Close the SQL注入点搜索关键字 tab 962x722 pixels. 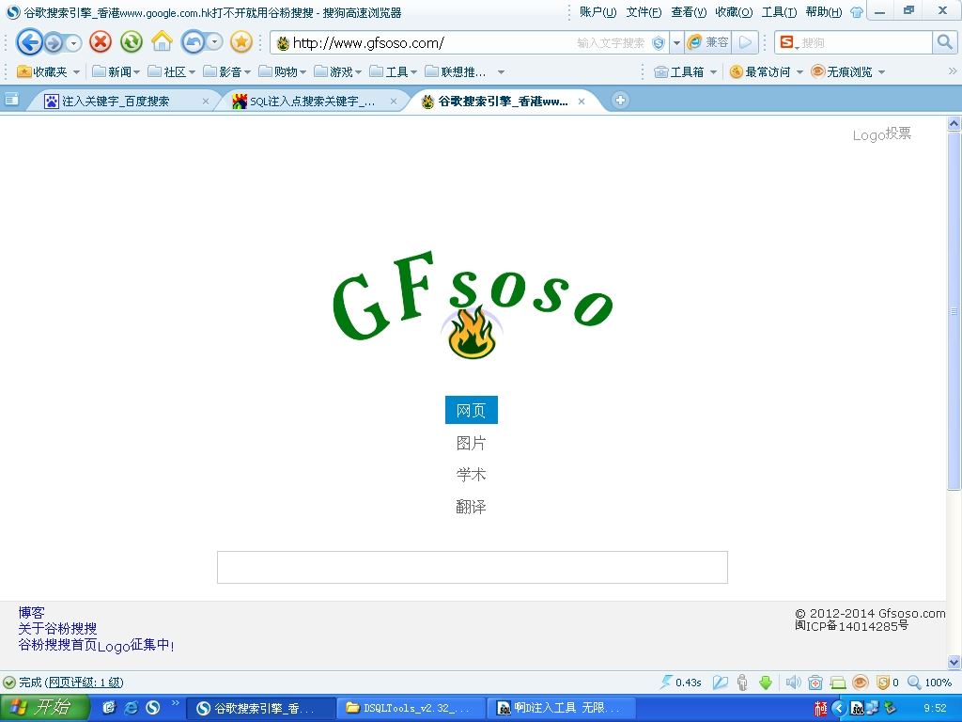point(394,102)
